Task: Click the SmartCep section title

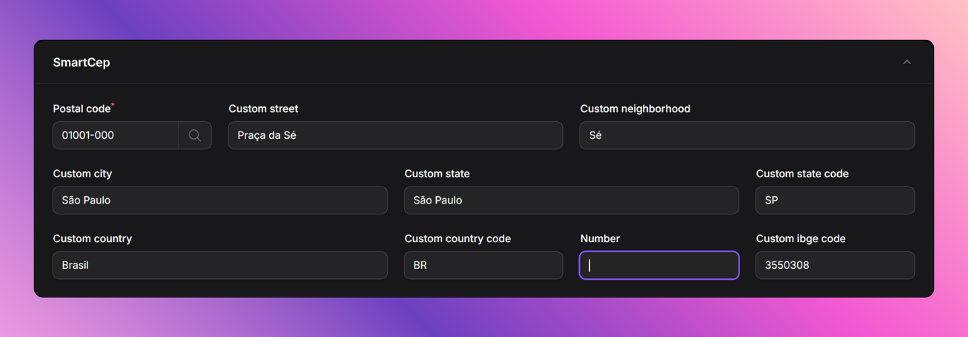Action: click(x=82, y=62)
